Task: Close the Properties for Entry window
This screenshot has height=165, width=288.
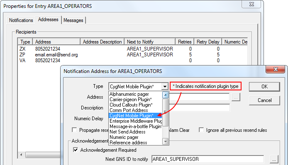Action: (x=251, y=4)
